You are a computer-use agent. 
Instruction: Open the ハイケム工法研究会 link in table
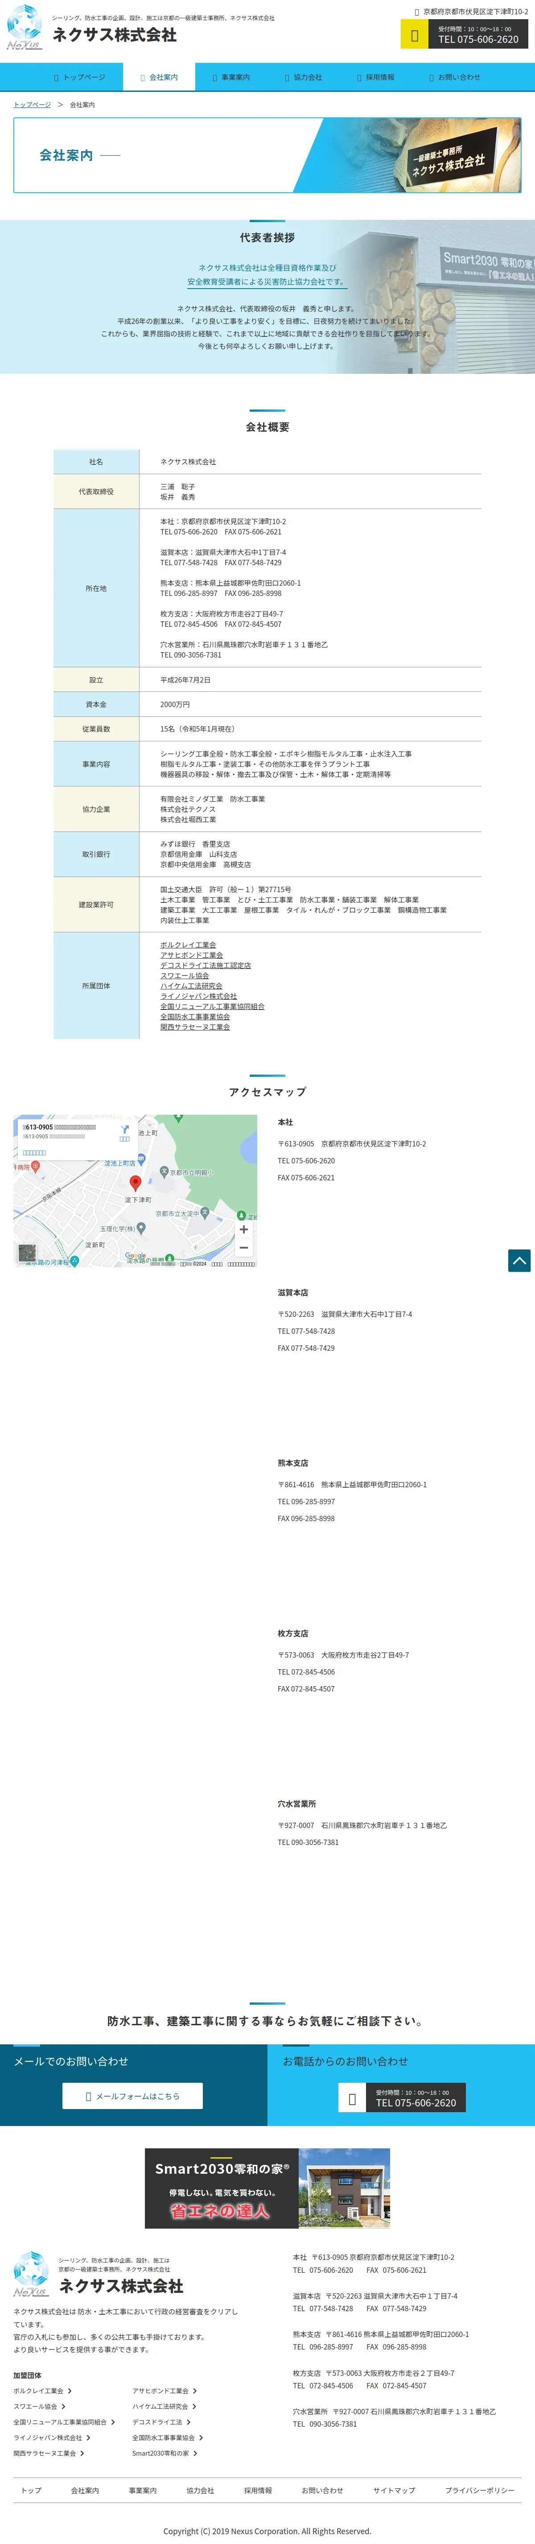[x=192, y=985]
